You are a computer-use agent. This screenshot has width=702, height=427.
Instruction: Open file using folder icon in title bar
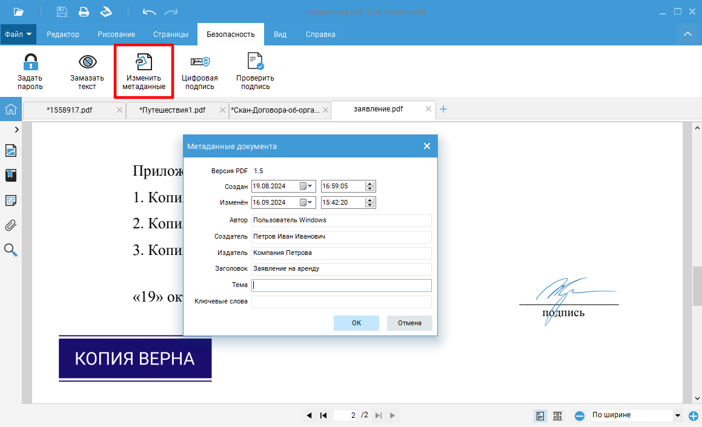coord(18,12)
